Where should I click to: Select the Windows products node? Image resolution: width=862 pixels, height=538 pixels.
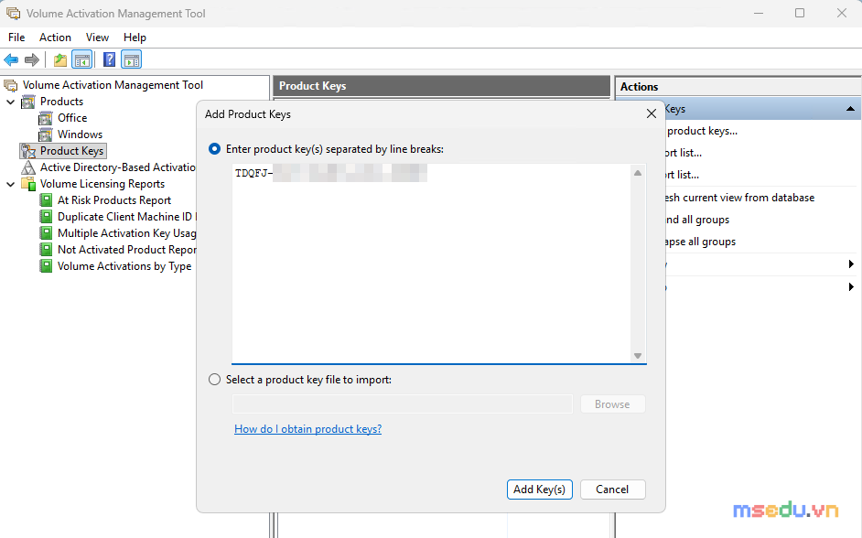click(x=80, y=134)
